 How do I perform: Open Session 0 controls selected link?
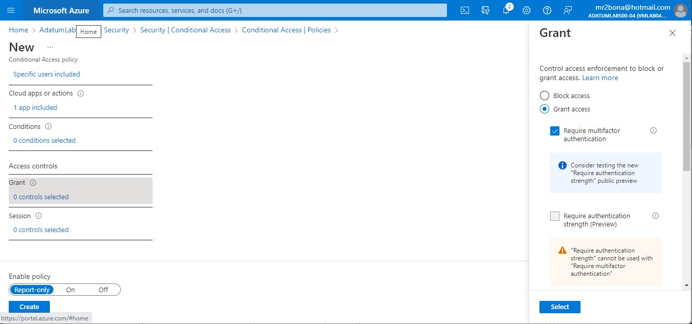pos(41,230)
